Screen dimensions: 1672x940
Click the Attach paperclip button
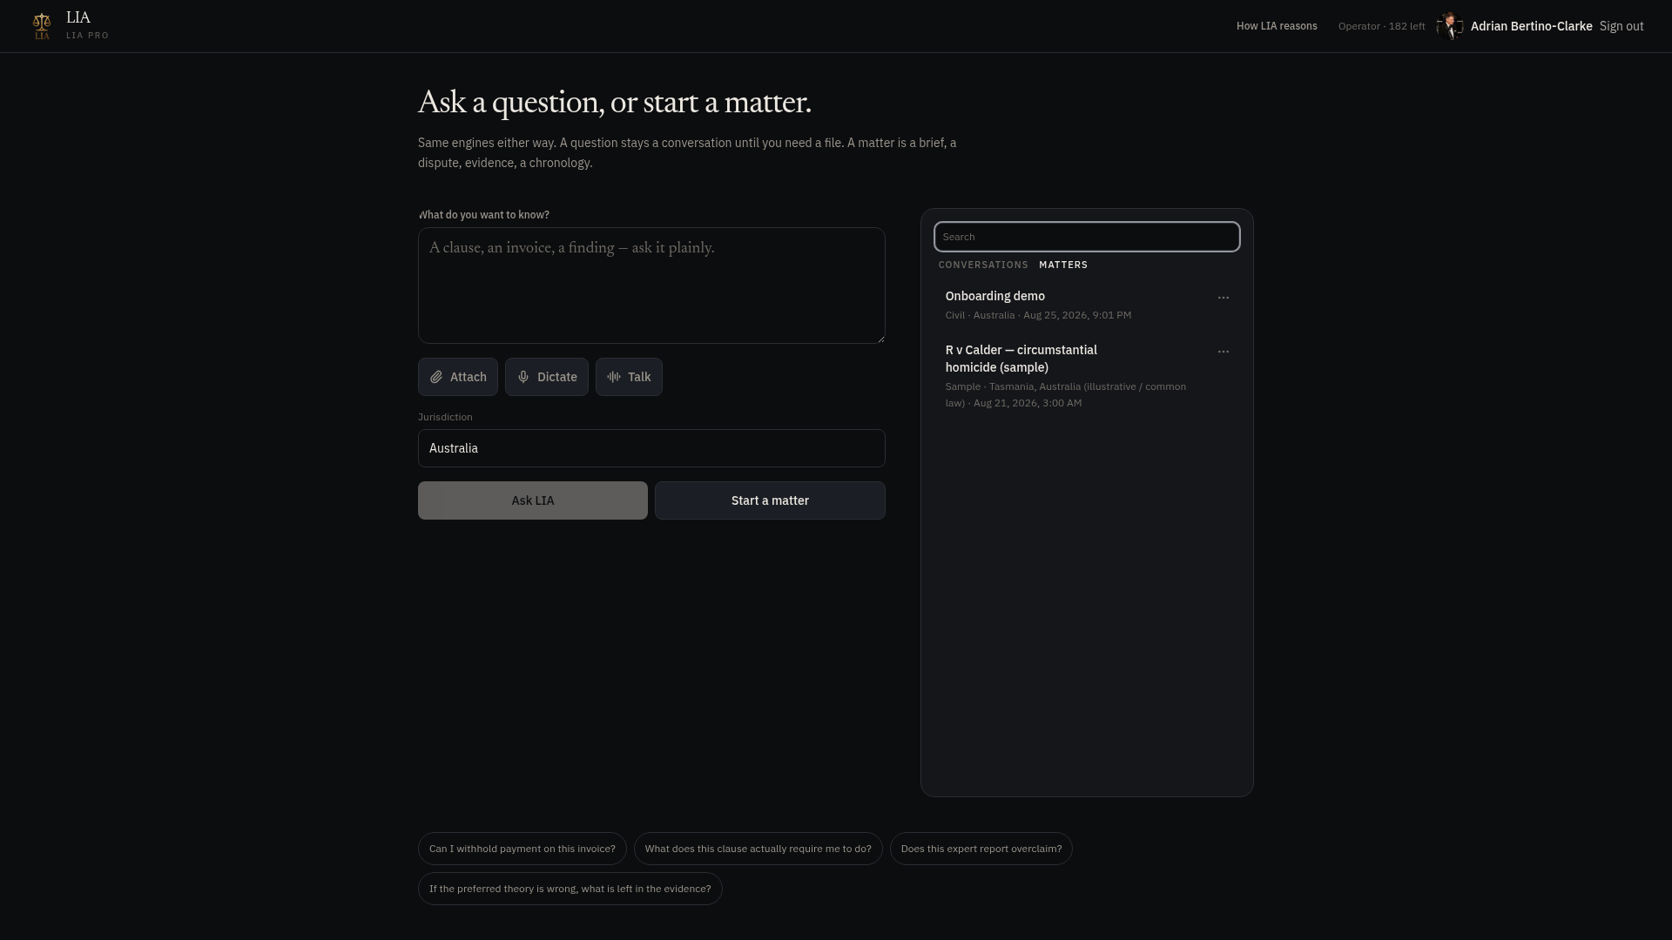[458, 377]
